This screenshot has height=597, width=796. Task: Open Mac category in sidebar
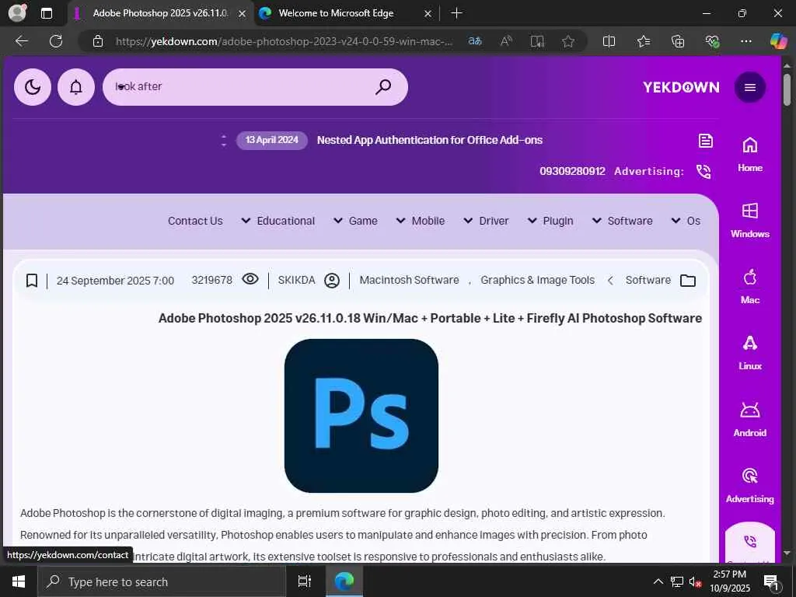coord(750,286)
